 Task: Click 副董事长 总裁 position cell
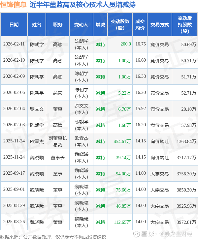58,141
